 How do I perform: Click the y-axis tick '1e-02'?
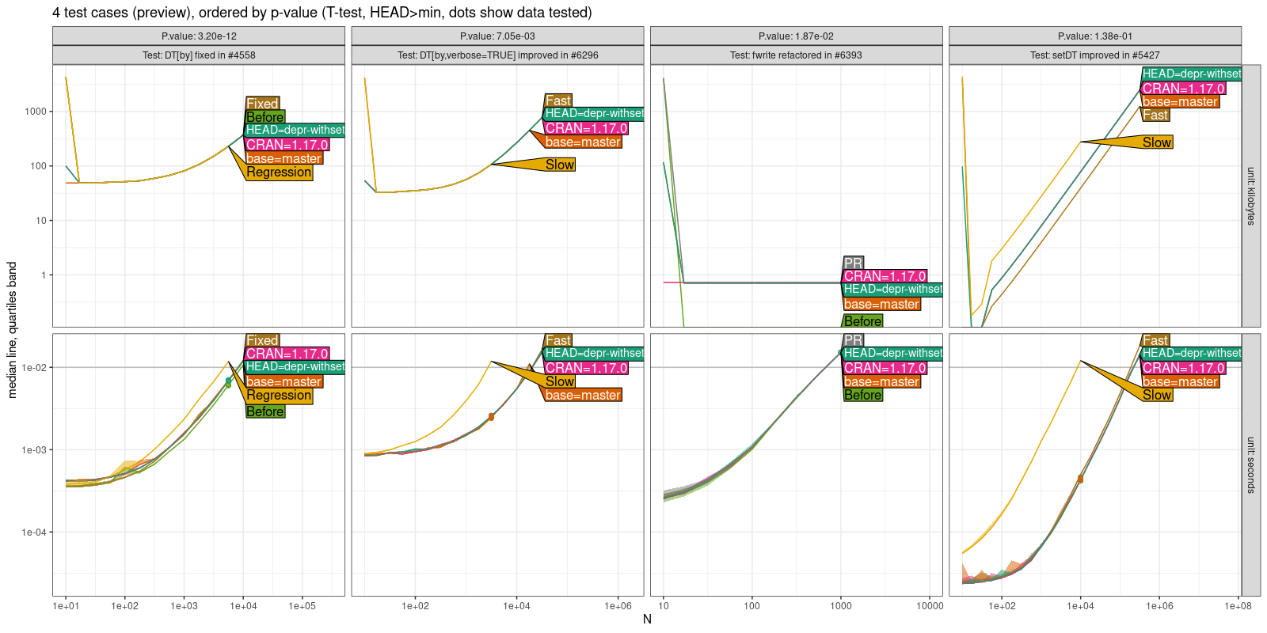[x=34, y=368]
